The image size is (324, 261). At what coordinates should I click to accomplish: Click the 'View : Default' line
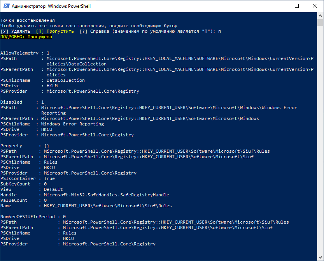pyautogui.click(x=32, y=189)
